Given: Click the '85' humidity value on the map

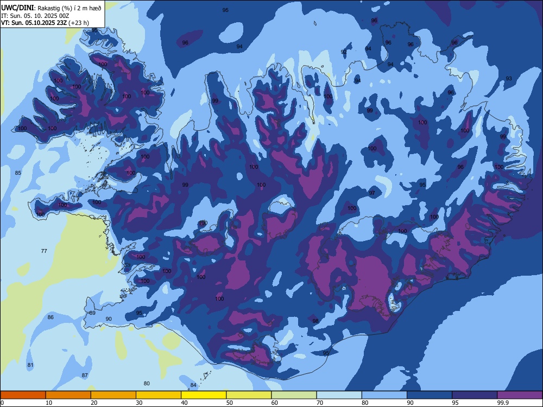Looking at the screenshot, I should (18, 173).
